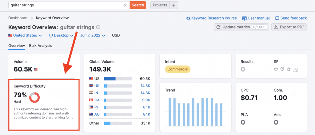Click into the guitar strings search field
The image size is (315, 135).
point(65,5)
